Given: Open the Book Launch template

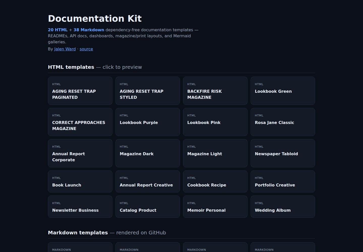Looking at the screenshot, I should 80,181.
